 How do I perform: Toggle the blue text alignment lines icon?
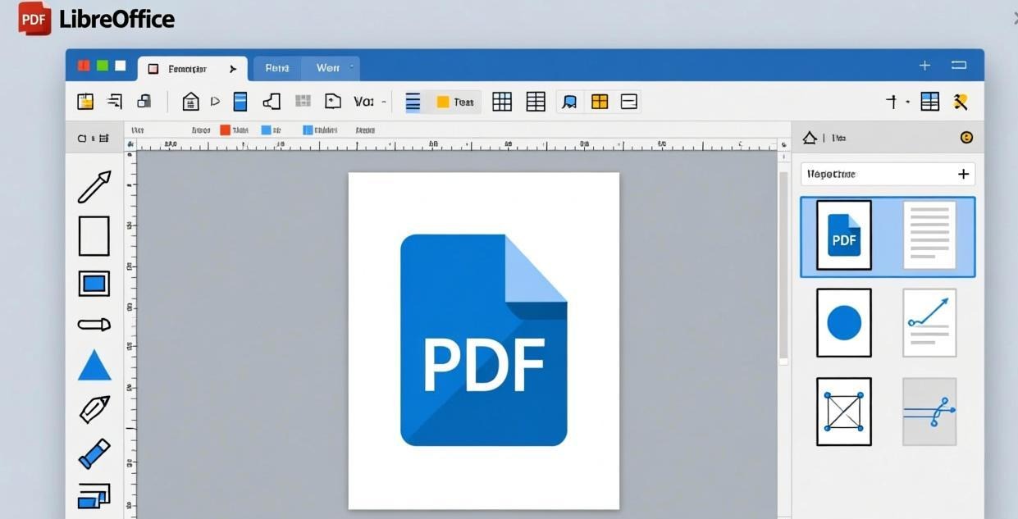point(413,102)
